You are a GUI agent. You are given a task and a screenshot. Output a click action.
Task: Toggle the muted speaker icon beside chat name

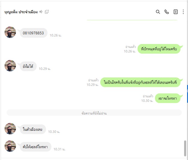[x=41, y=12]
